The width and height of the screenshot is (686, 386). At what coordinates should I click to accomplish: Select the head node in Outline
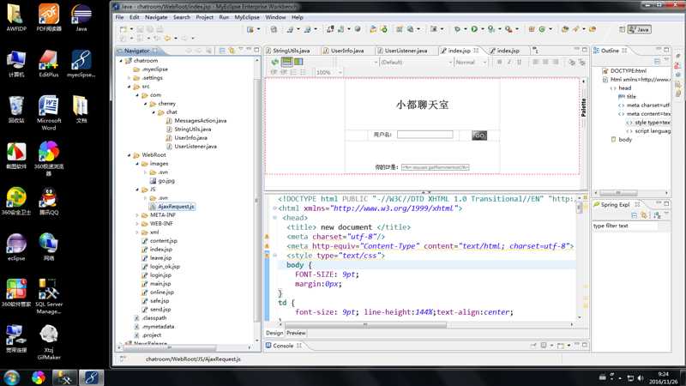[625, 88]
